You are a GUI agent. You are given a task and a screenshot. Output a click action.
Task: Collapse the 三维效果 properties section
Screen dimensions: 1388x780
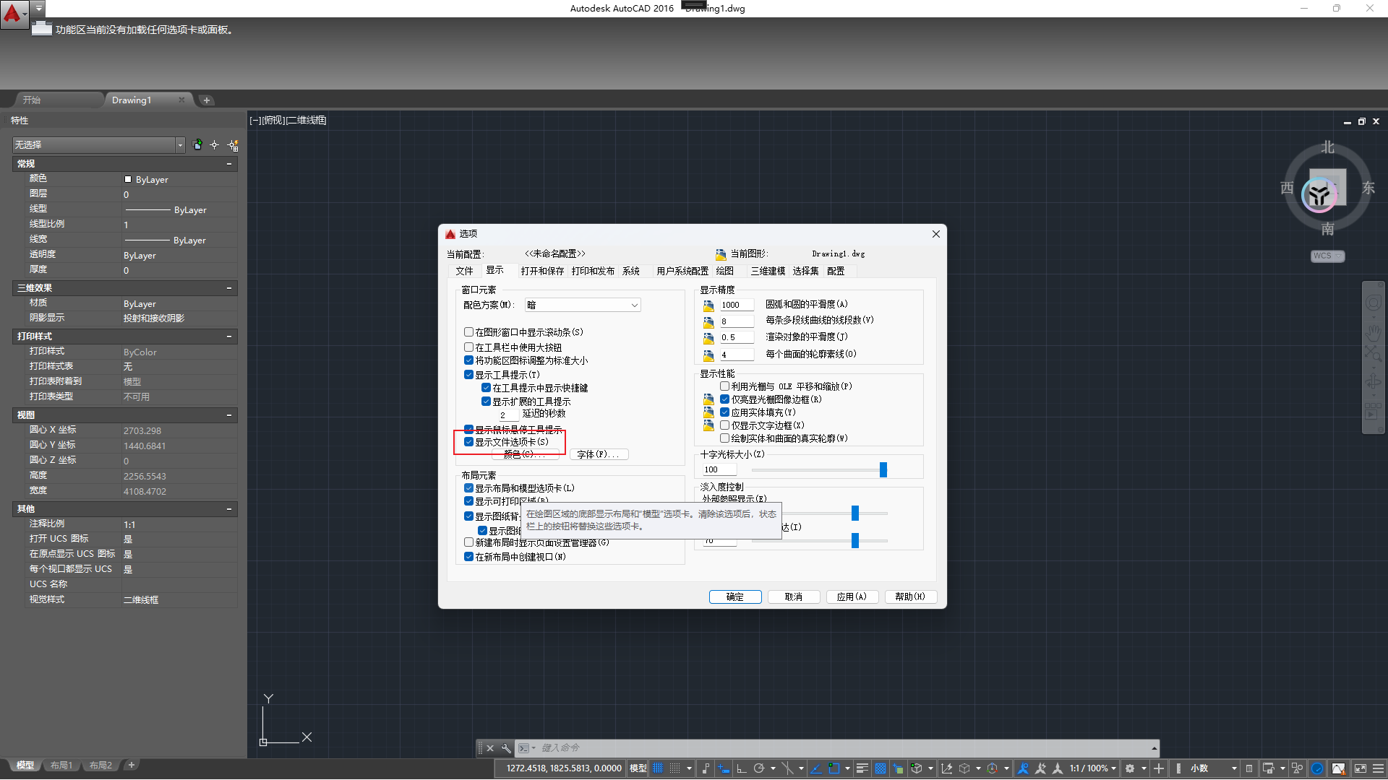[x=229, y=288]
